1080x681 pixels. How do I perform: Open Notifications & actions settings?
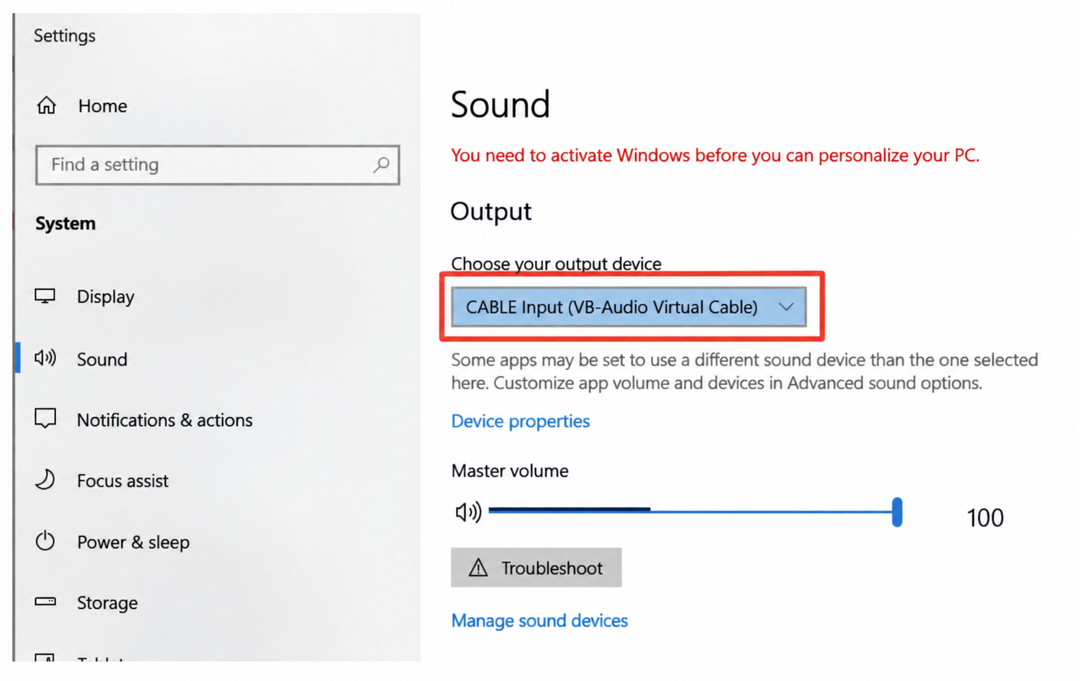point(164,420)
